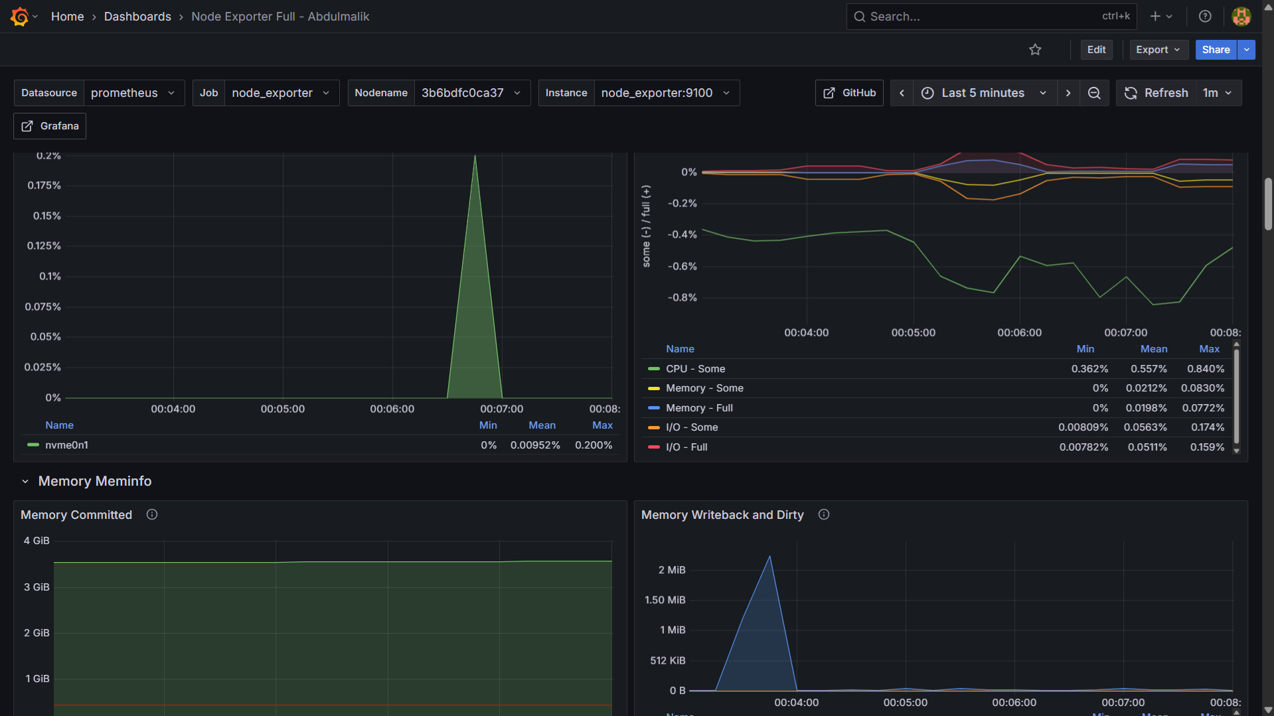Show info for Memory Writeback and Dirty
Screen dimensions: 1274x716
(824, 515)
